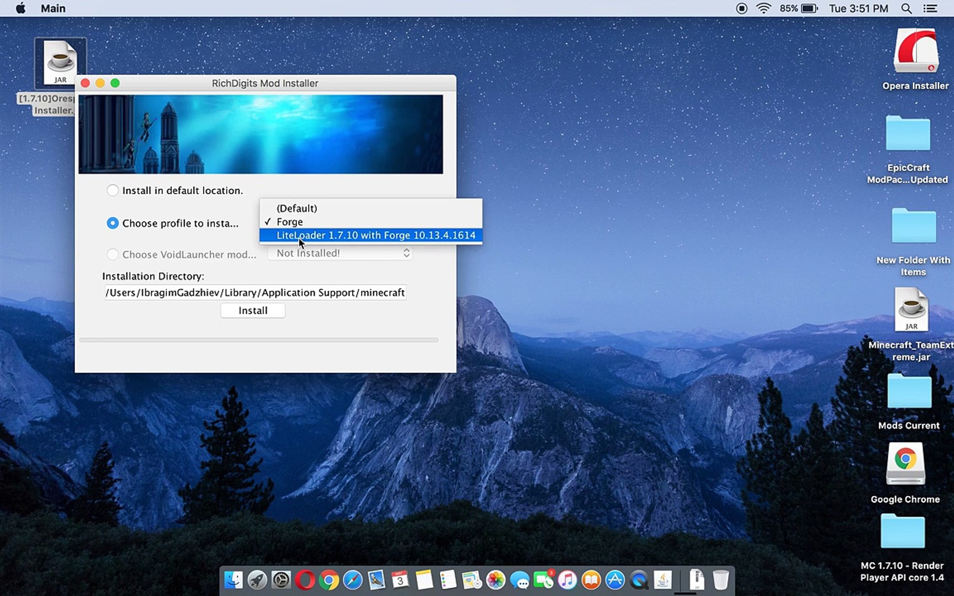The image size is (954, 596).
Task: Choose Forge profile in dropdown list
Action: click(371, 222)
